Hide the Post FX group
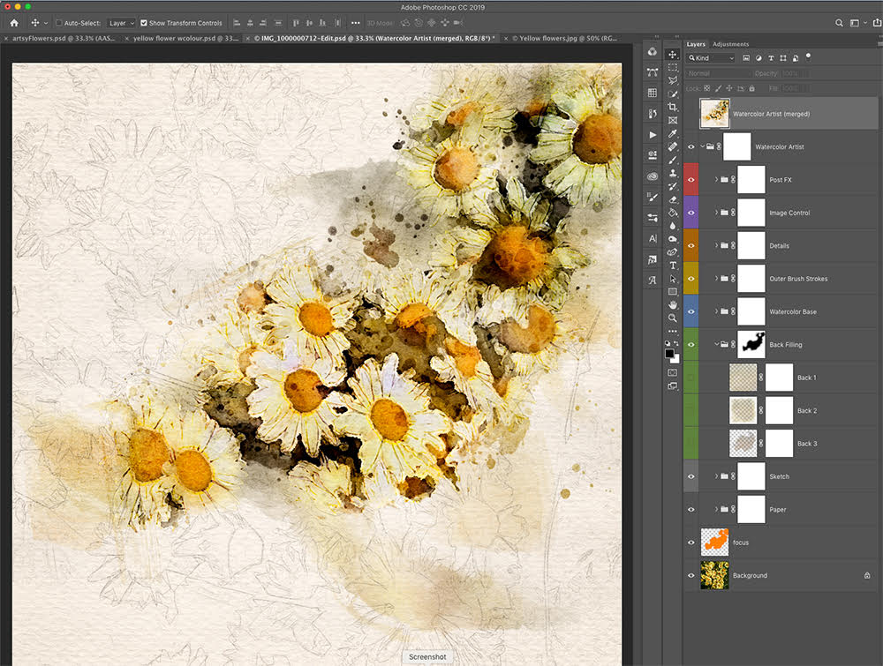883x666 pixels. 691,180
